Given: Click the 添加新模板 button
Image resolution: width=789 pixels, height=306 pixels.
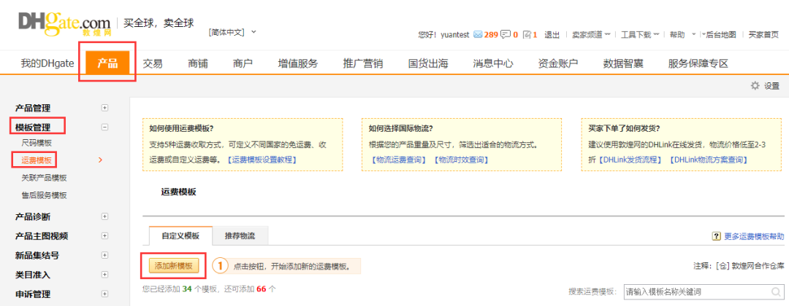Looking at the screenshot, I should [174, 266].
